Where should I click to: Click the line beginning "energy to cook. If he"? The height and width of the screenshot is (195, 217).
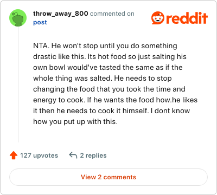[x=115, y=100]
